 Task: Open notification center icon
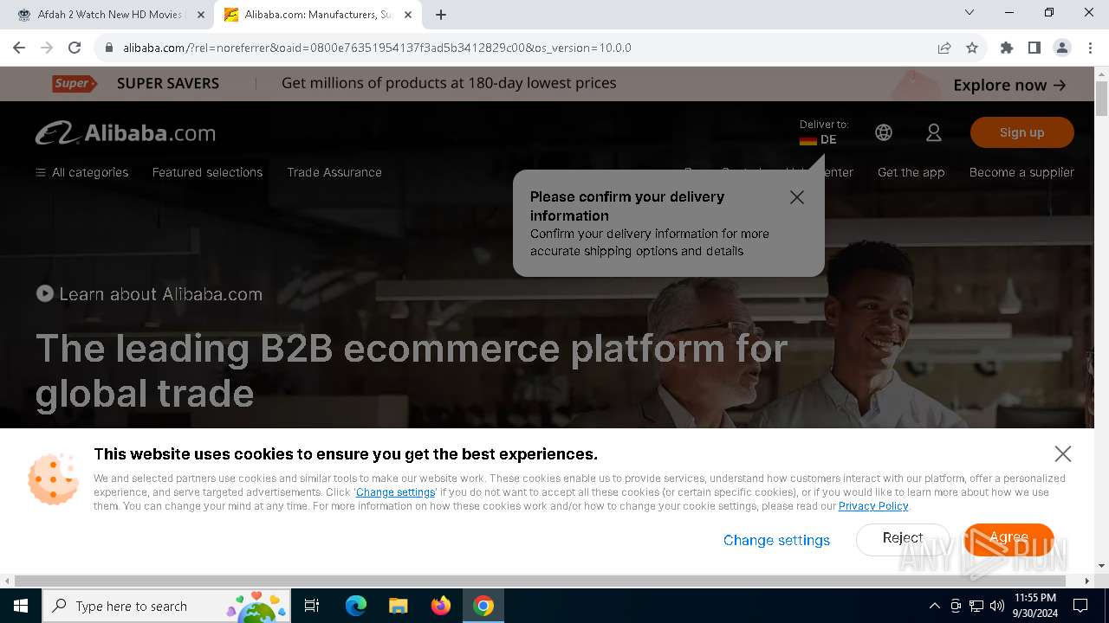(1080, 606)
